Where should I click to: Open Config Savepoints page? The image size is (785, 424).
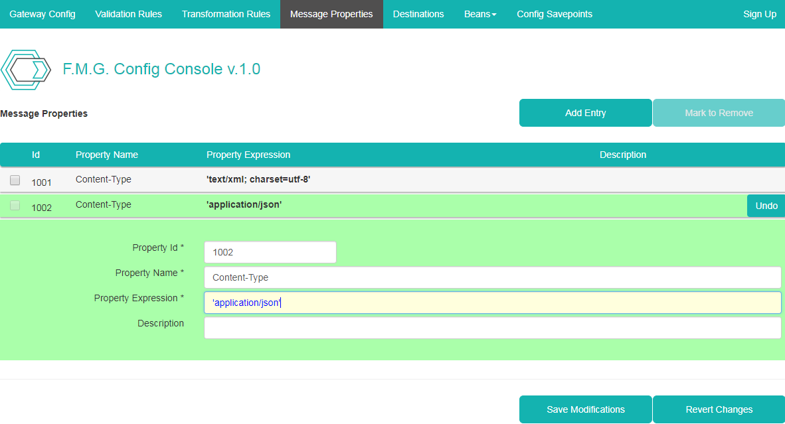point(555,14)
